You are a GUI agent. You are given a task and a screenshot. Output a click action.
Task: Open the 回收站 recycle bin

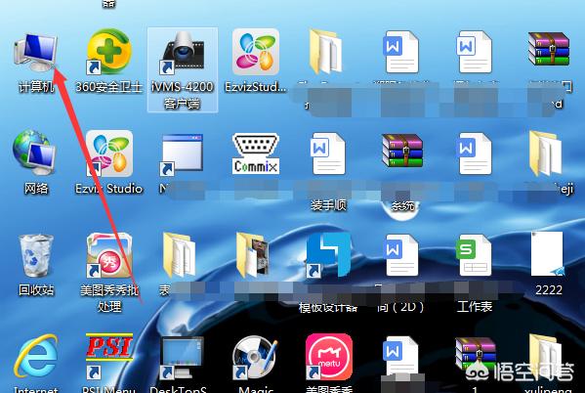[x=36, y=255]
